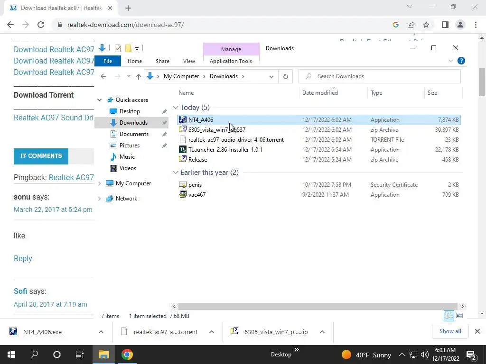486x364 pixels.
Task: Open Windows Start menu
Action: tap(11, 355)
